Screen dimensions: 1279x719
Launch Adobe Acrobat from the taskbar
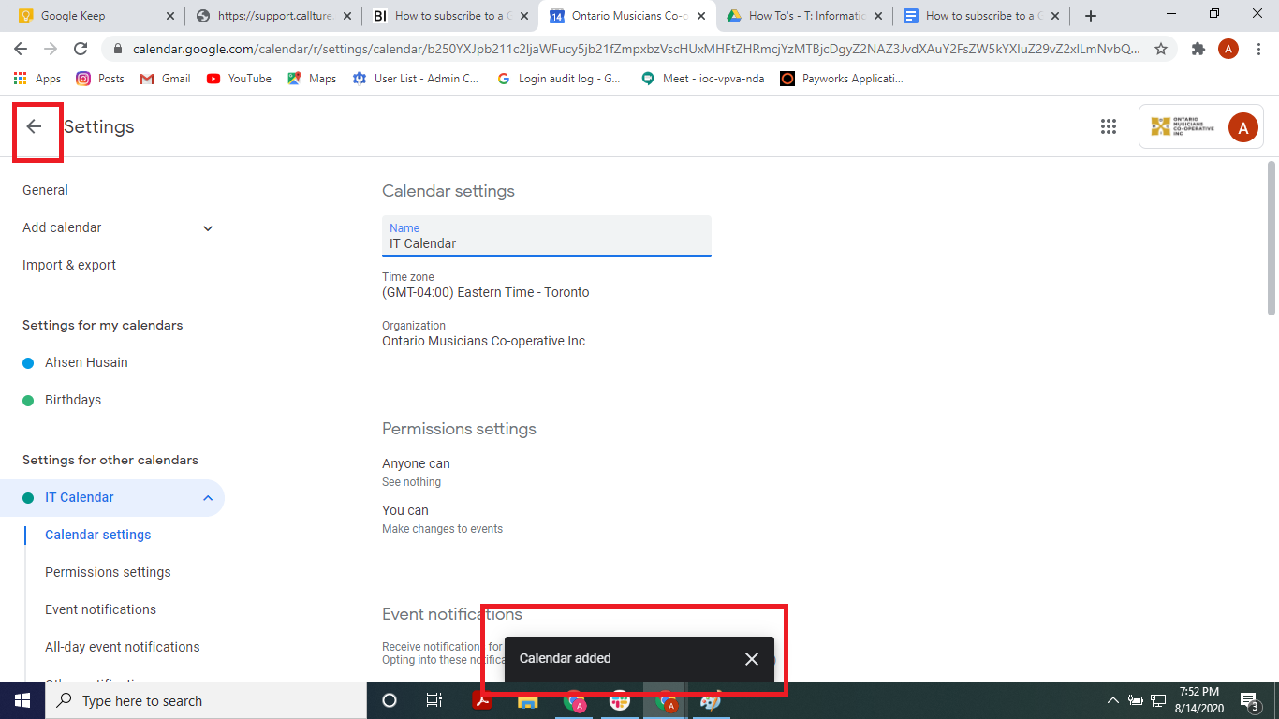(482, 700)
